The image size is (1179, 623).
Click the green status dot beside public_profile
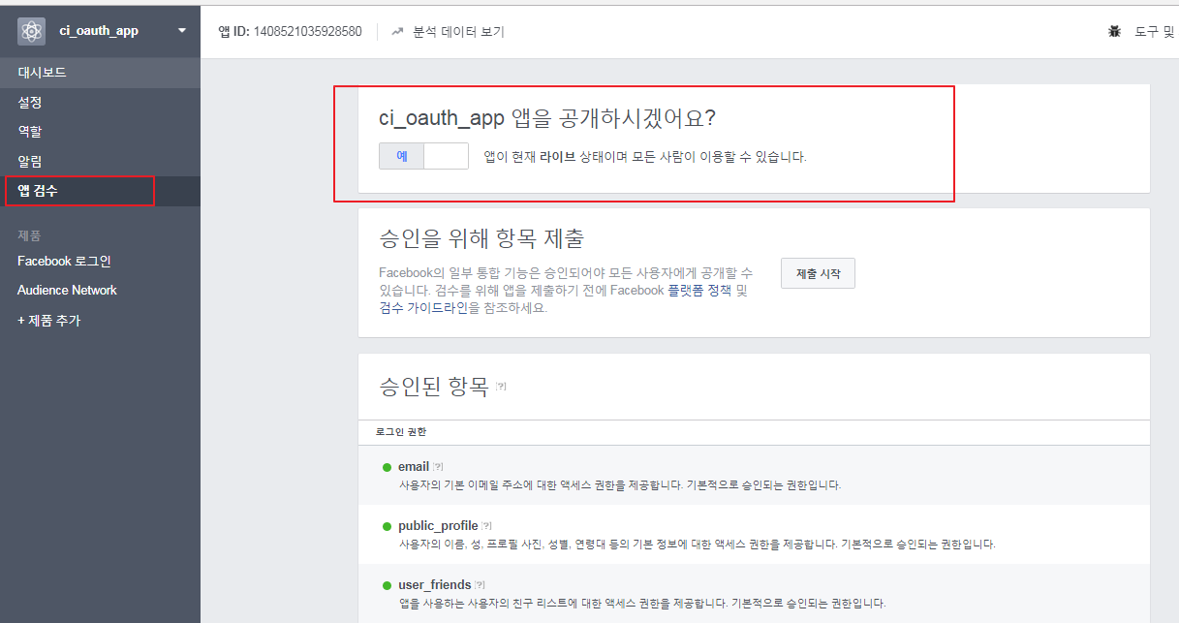coord(387,526)
